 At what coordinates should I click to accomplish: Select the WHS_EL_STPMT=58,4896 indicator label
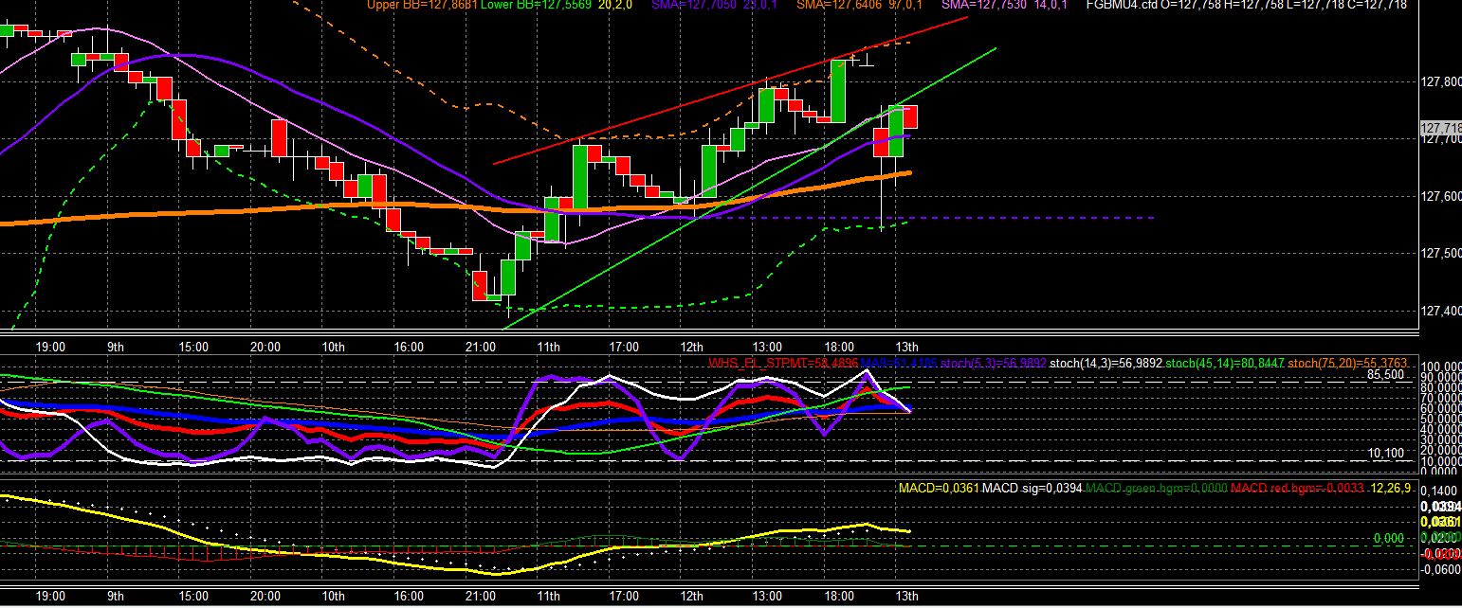tap(783, 363)
